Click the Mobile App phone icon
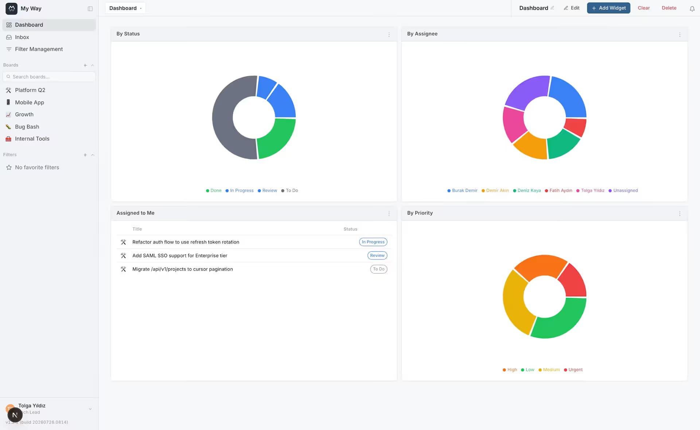Viewport: 700px width, 430px height. click(8, 102)
